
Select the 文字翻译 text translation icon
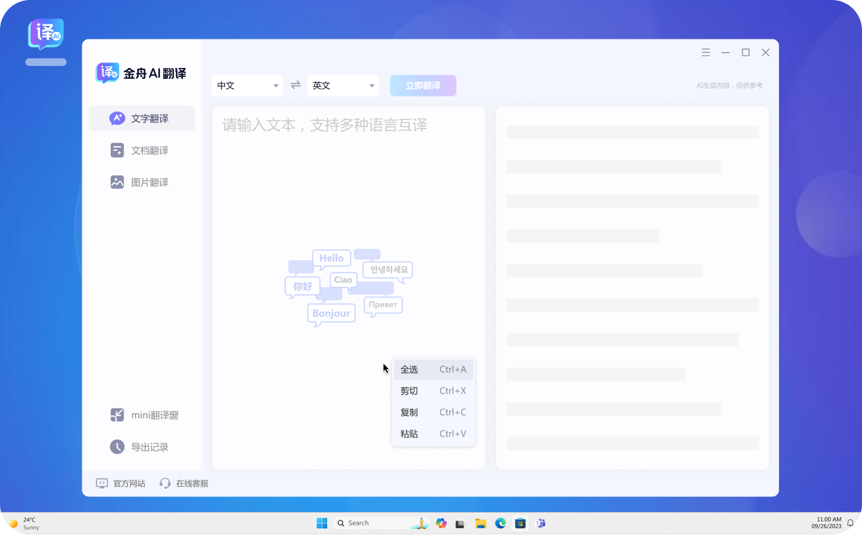117,118
